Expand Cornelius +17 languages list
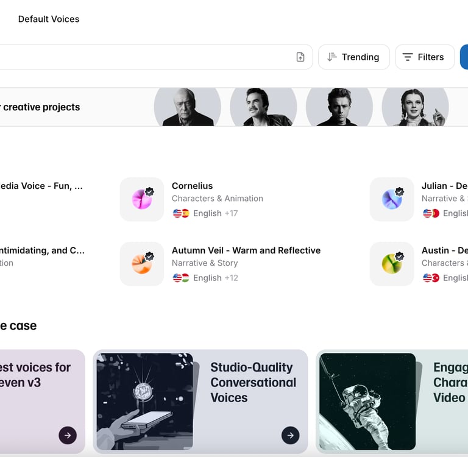 pos(231,213)
